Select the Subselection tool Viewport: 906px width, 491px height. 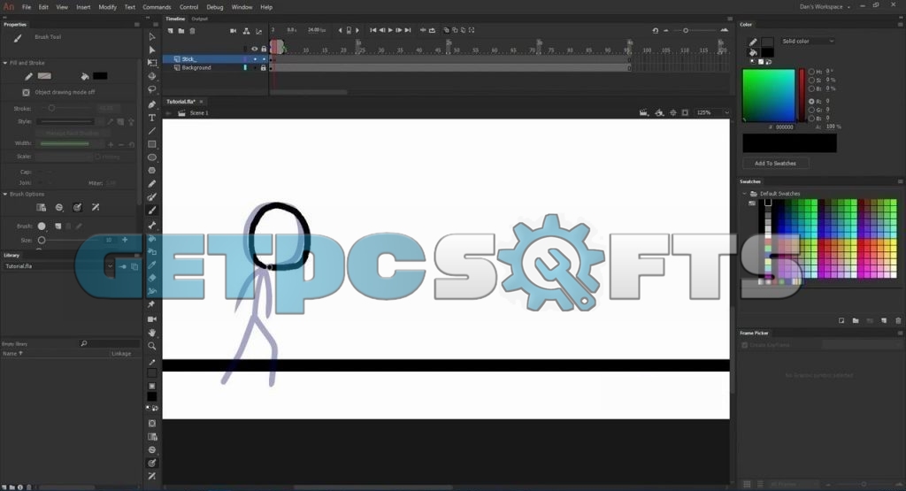point(152,50)
